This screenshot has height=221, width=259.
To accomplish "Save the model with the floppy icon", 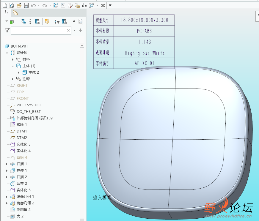I will tap(26, 5).
